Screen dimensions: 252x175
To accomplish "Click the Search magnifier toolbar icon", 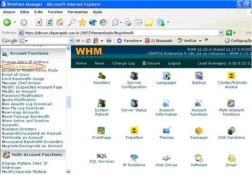I will [x=72, y=22].
